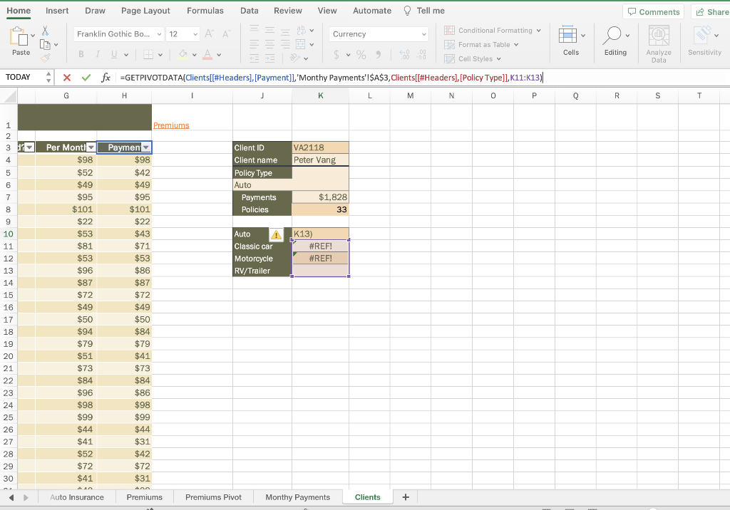Decrease font size with small A icon

(x=226, y=34)
